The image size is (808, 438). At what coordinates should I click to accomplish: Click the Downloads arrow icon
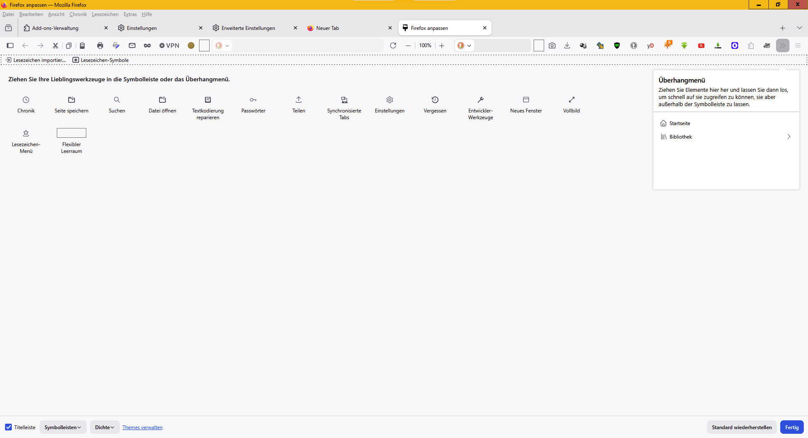(x=567, y=45)
